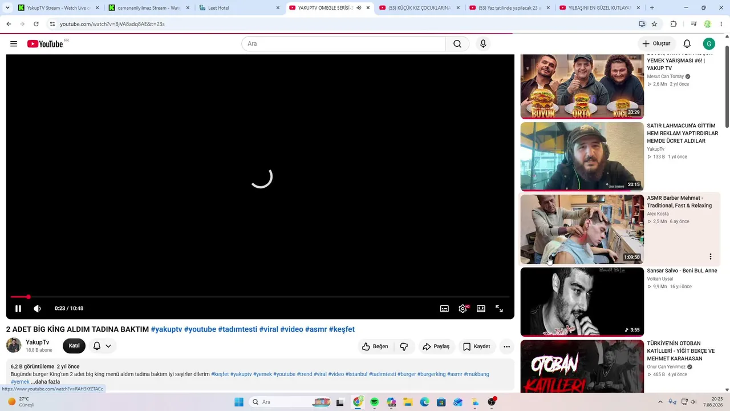
Task: Open OTOBAN KATİLLERİ video thumbnail
Action: coord(582,366)
